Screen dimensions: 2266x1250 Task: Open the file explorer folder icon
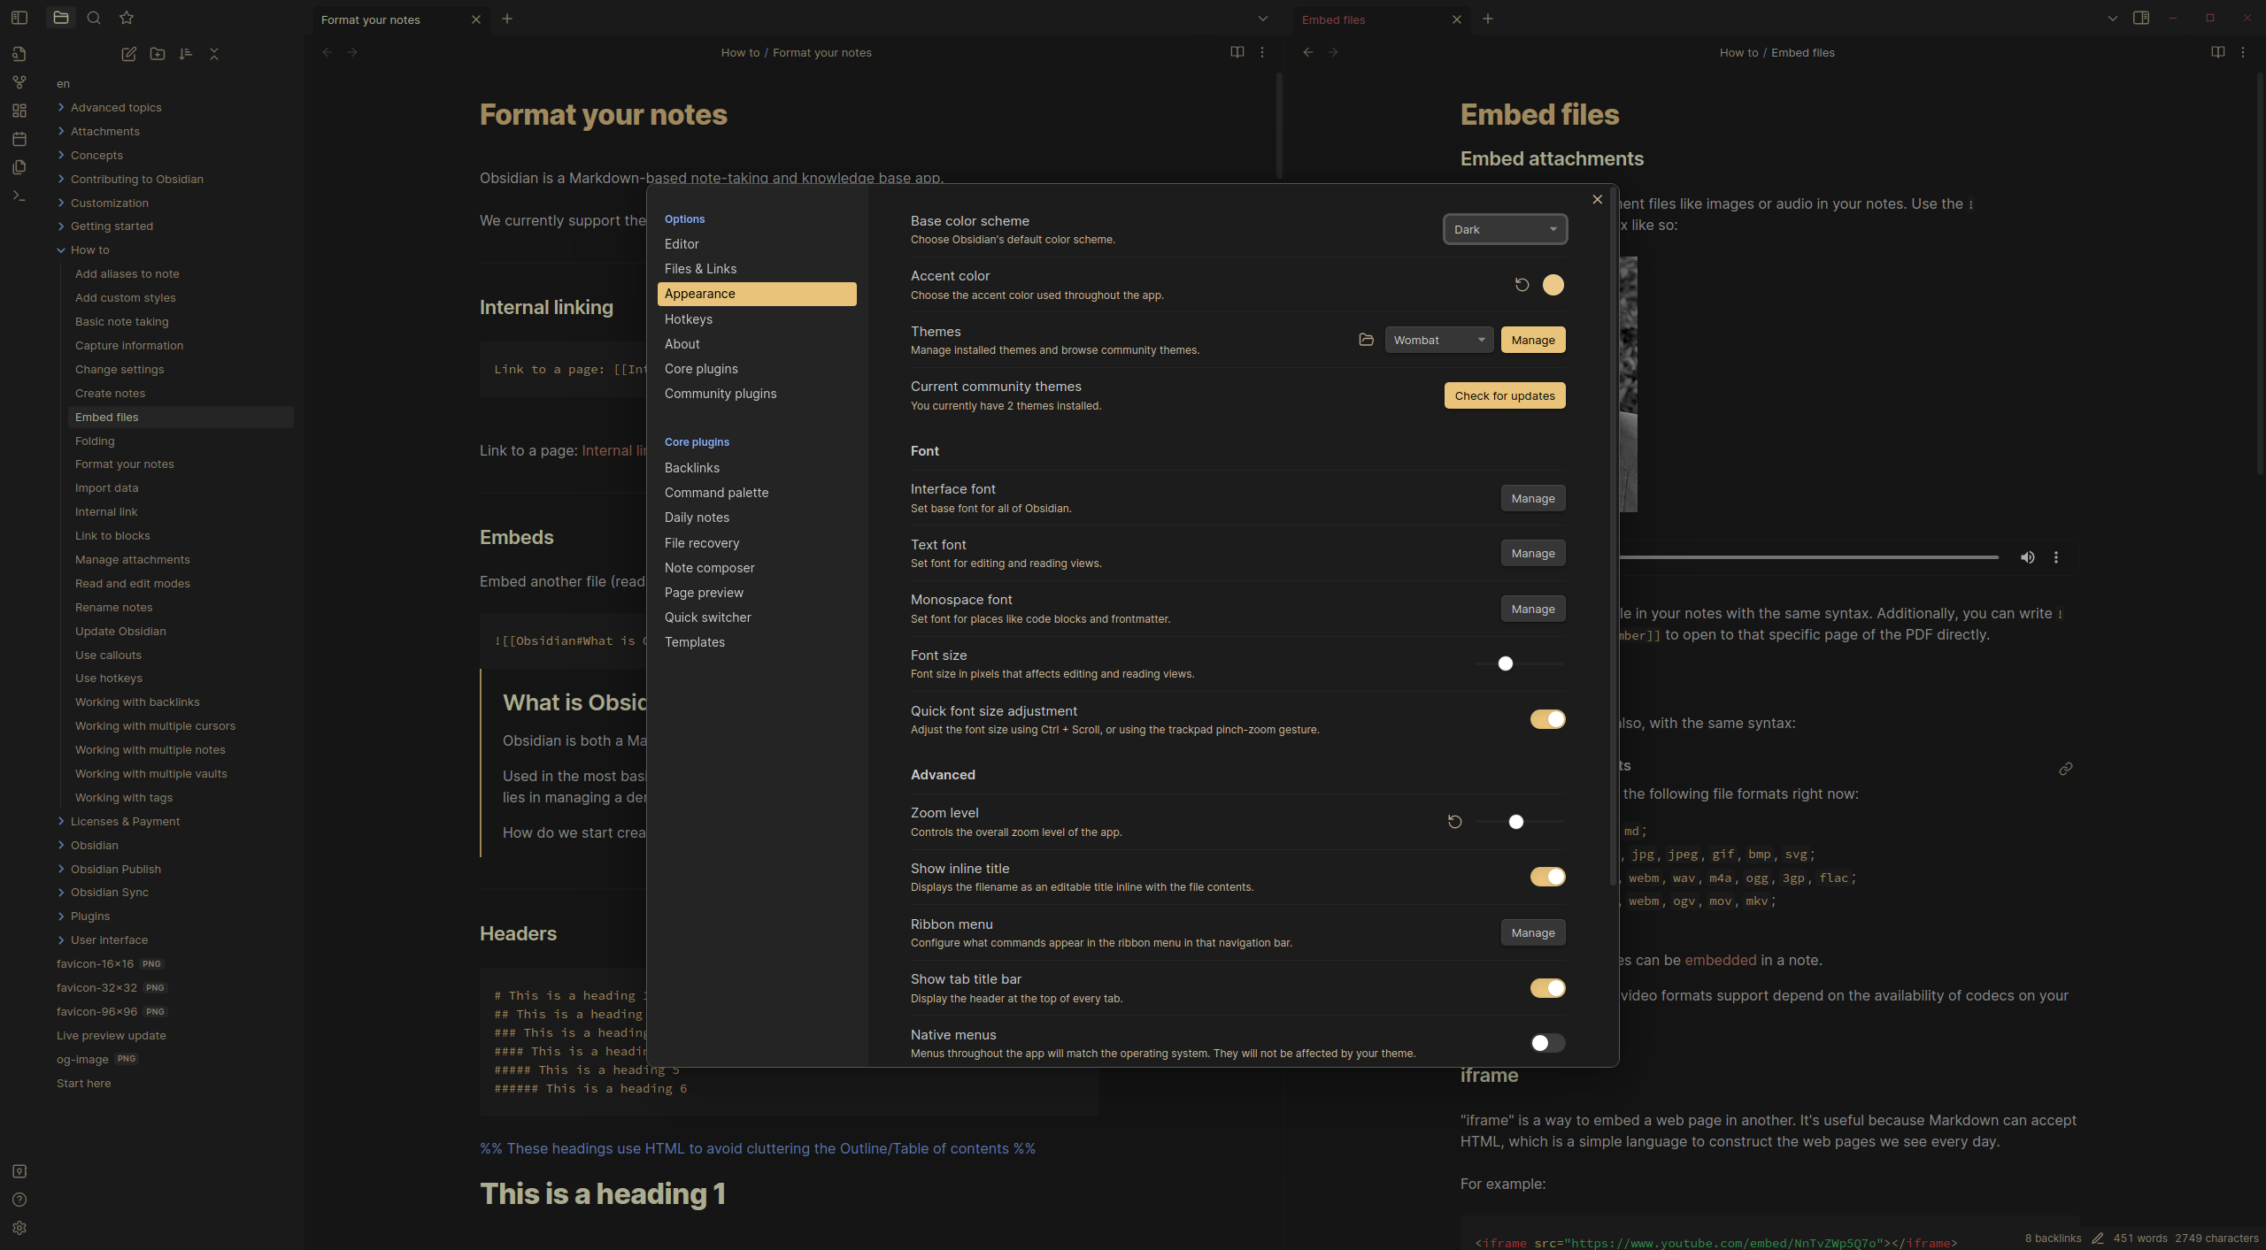coord(60,18)
